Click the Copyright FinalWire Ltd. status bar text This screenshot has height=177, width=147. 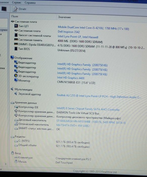(95, 171)
